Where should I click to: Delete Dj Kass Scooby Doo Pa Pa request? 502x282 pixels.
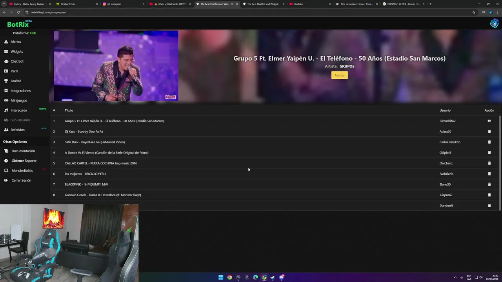coord(489,132)
